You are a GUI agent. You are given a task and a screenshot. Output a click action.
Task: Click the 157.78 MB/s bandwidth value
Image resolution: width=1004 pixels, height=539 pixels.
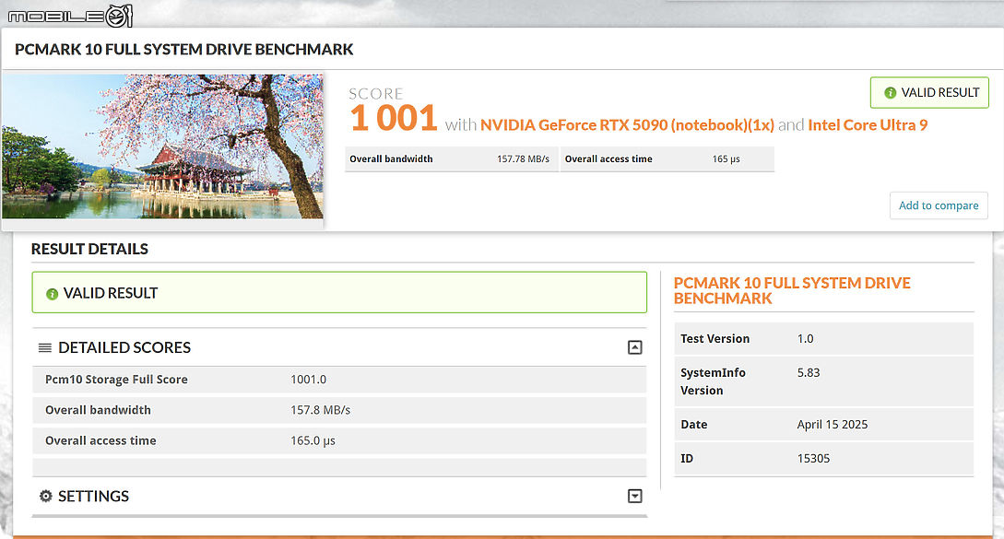coord(523,158)
